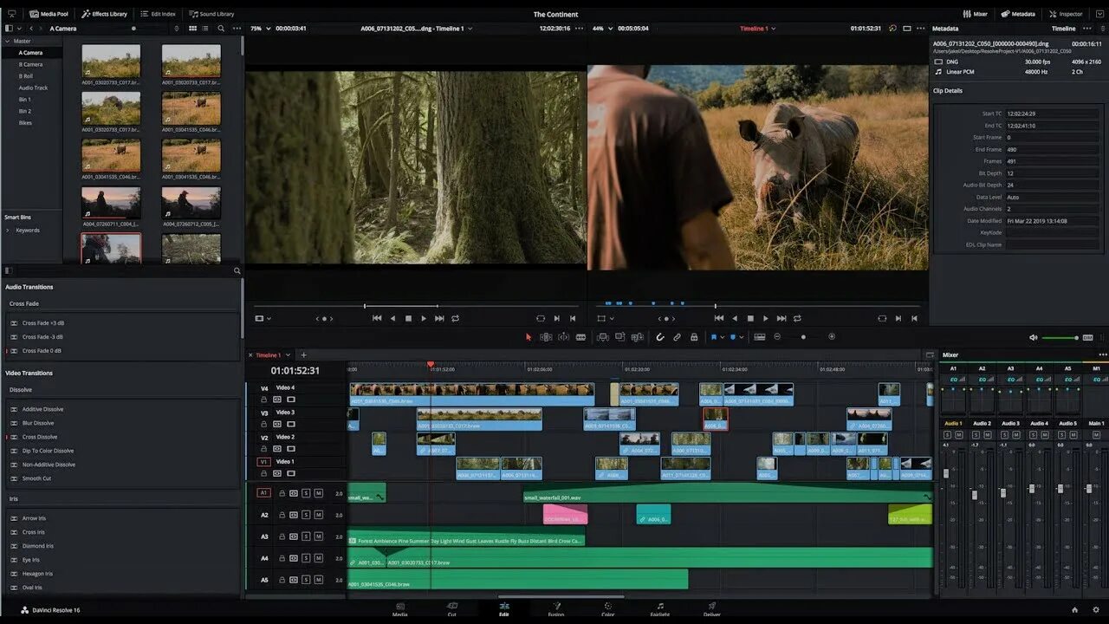Screen dimensions: 1109x624
Task: Select the arrow Selection Mode tool
Action: pyautogui.click(x=529, y=337)
